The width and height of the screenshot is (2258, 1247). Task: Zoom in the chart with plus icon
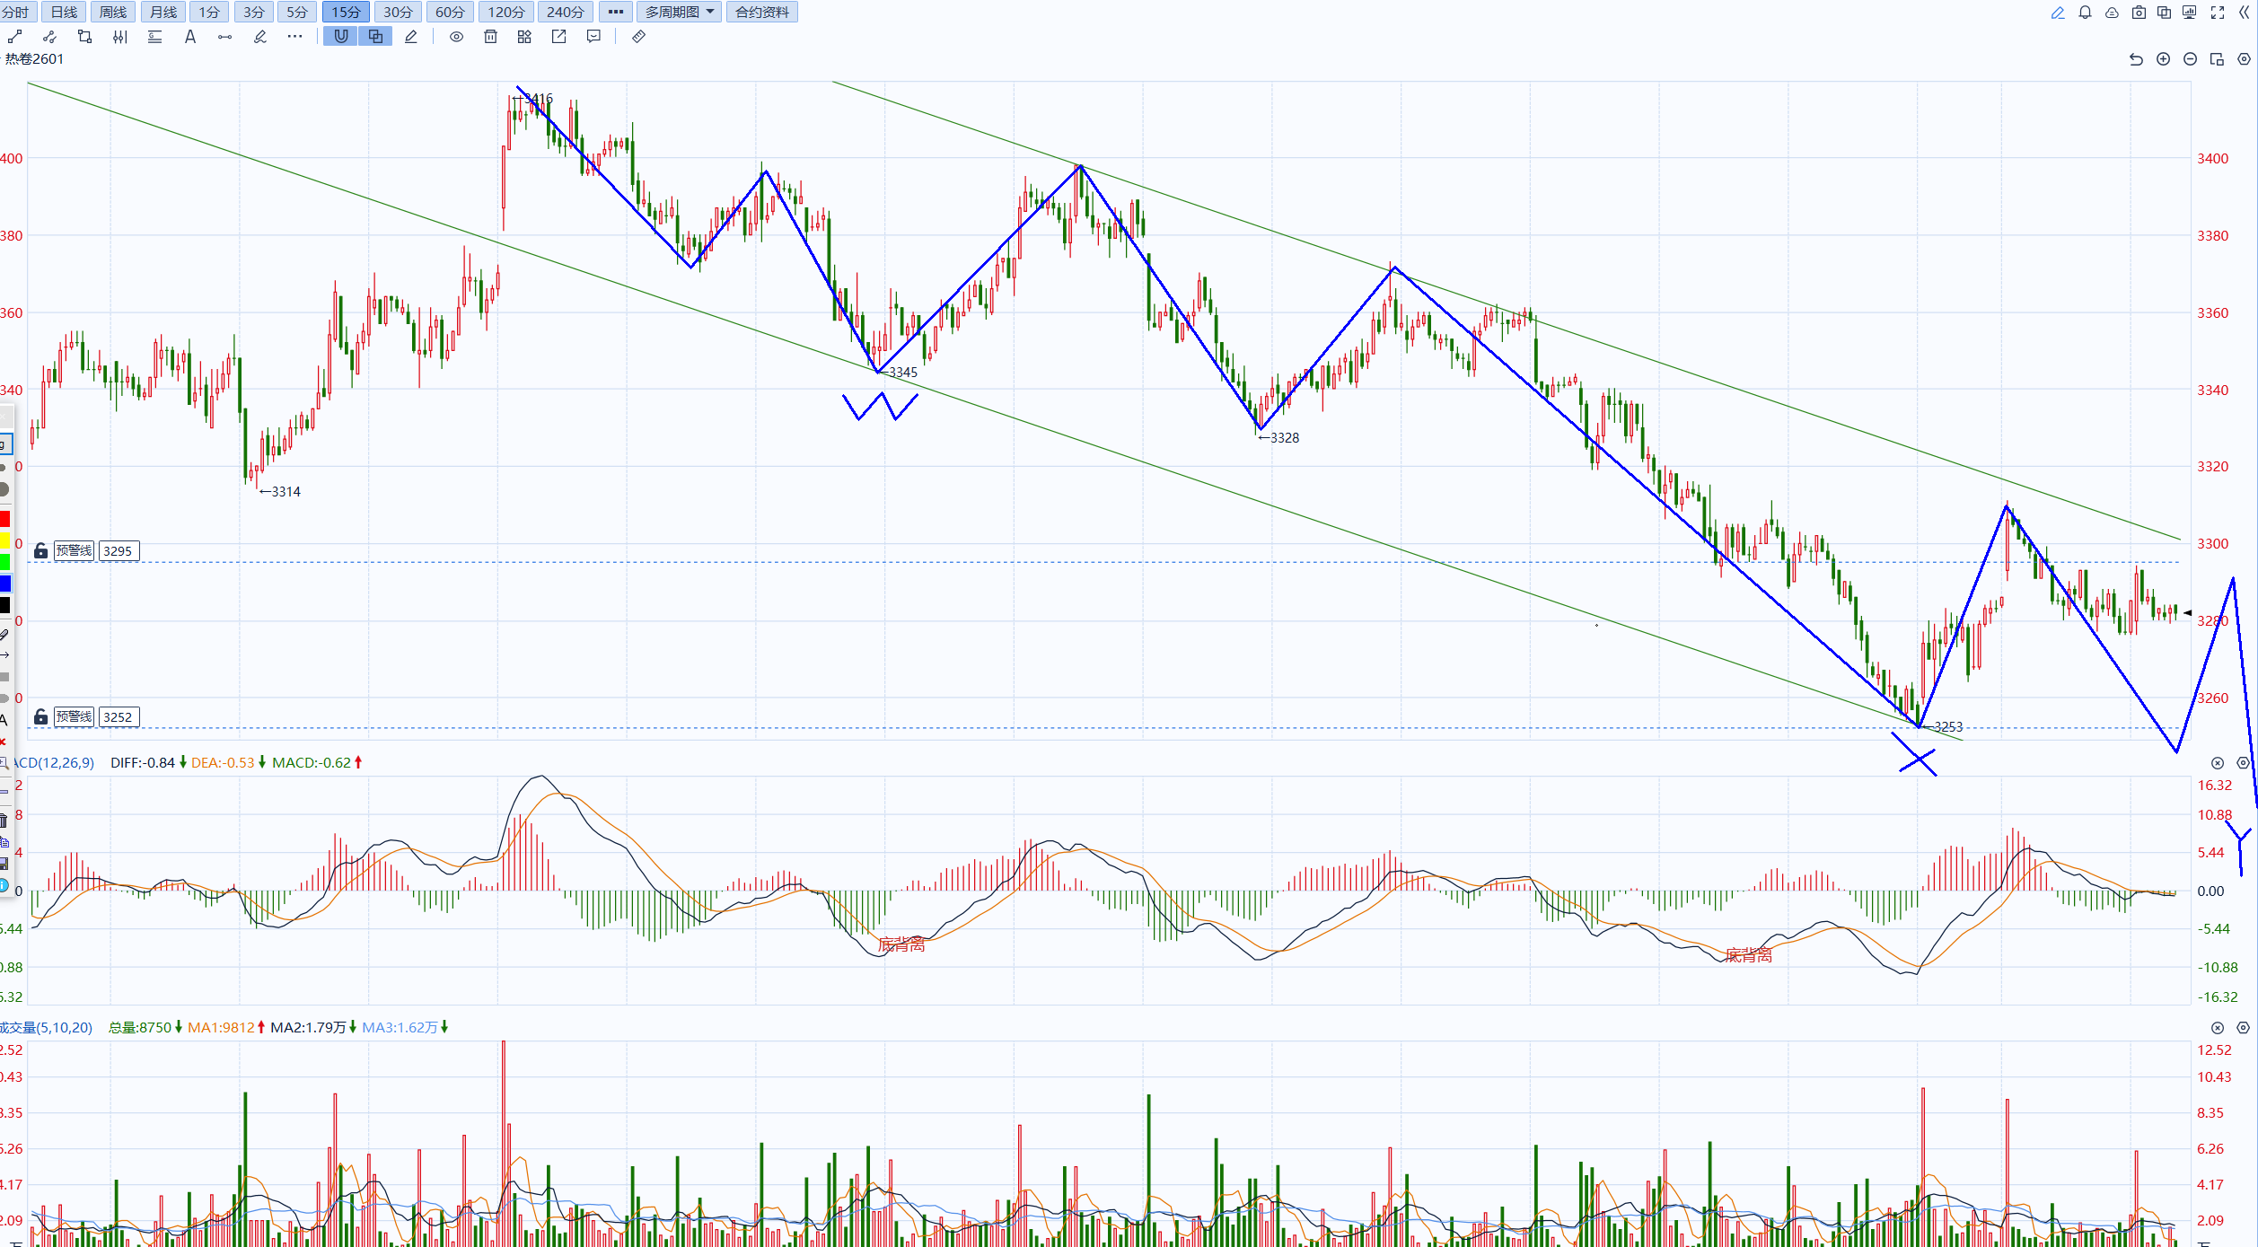coord(2163,59)
